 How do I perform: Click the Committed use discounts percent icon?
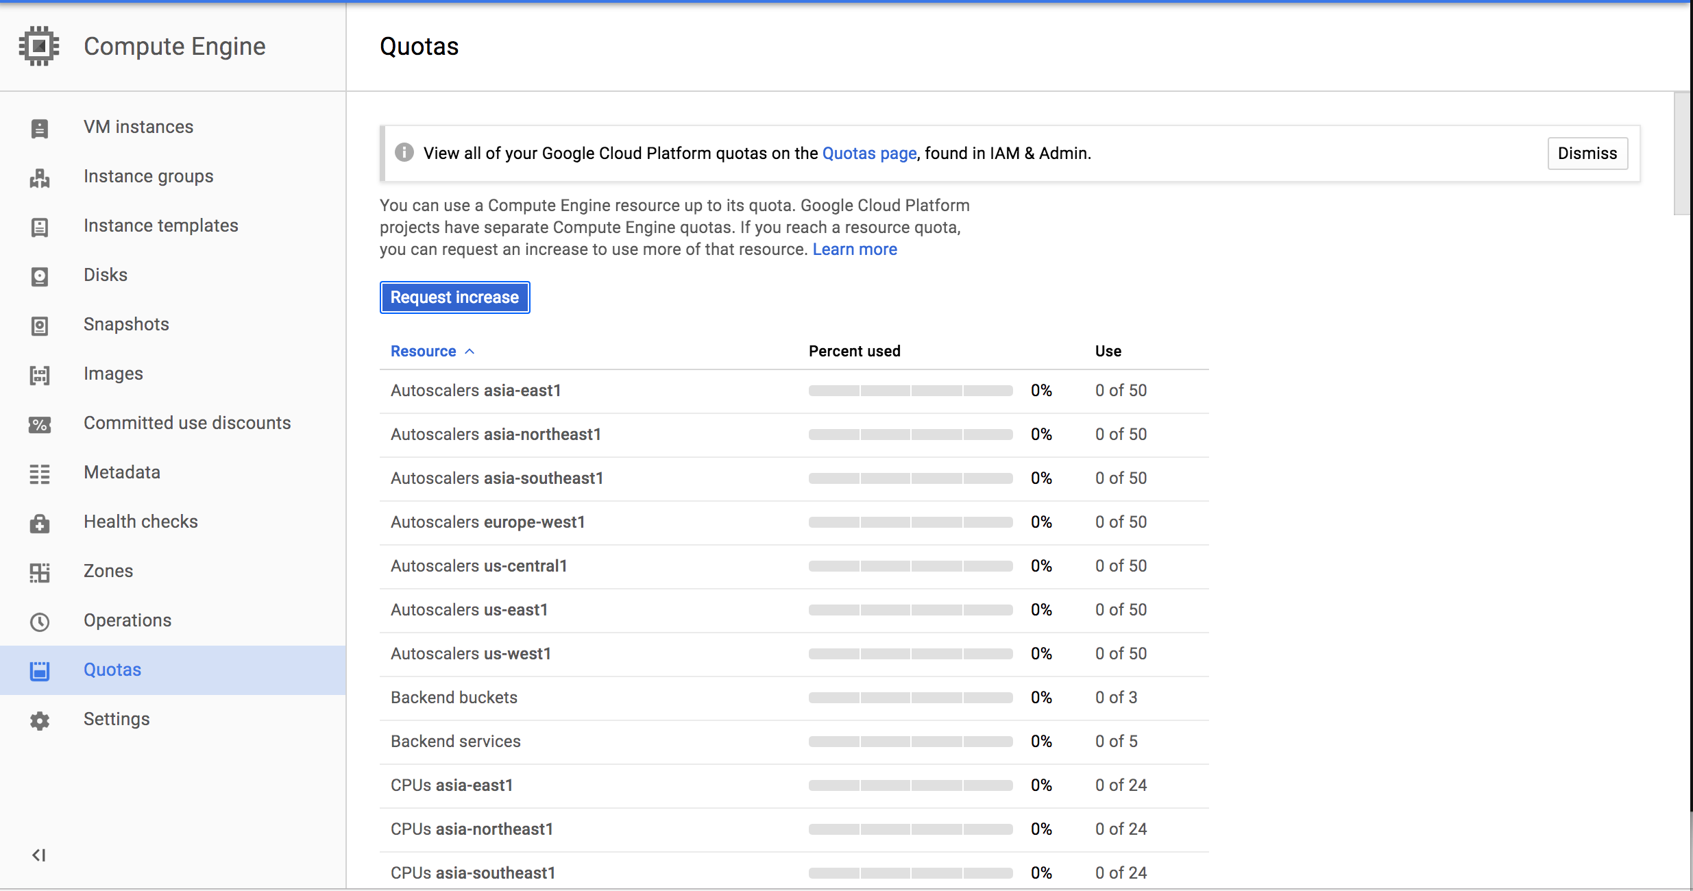point(40,424)
